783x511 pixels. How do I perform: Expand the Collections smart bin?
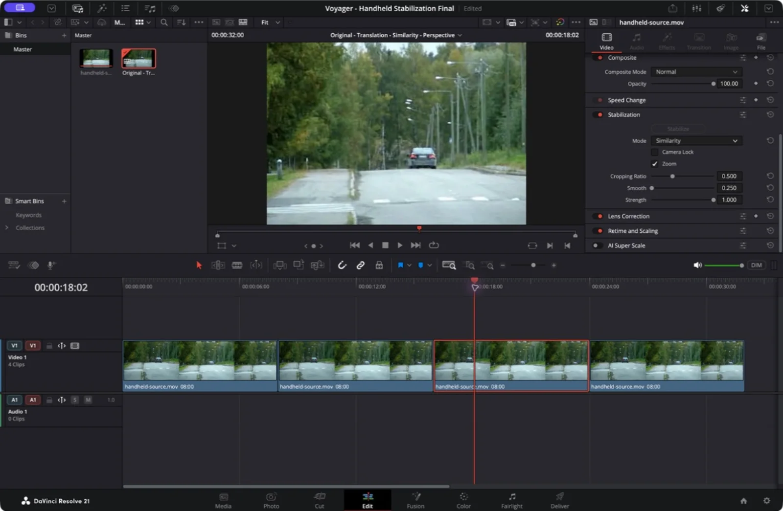coord(6,228)
